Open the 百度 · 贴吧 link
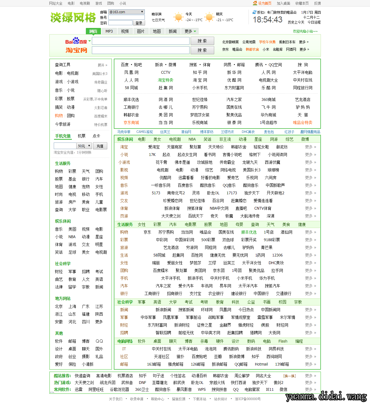This screenshot has width=370, height=405. (x=131, y=65)
